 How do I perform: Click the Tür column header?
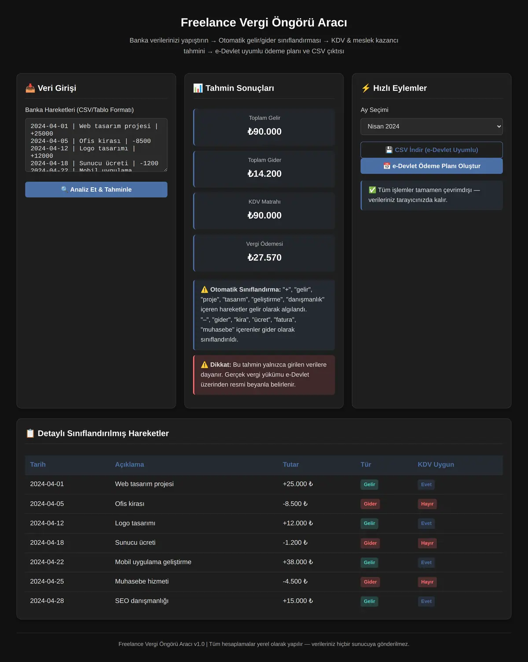[x=366, y=464]
